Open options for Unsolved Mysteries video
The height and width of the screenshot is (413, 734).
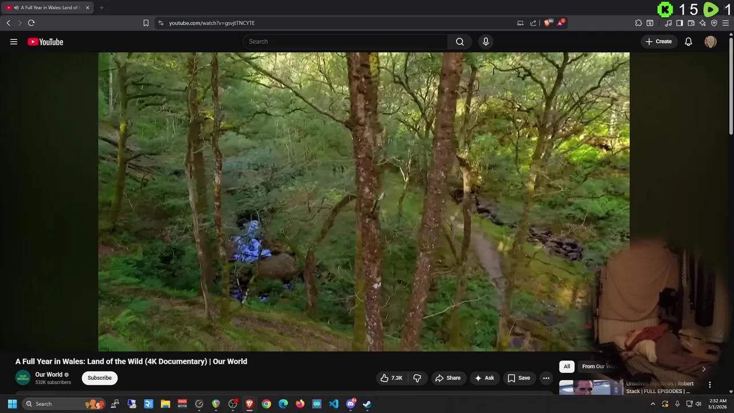point(710,385)
